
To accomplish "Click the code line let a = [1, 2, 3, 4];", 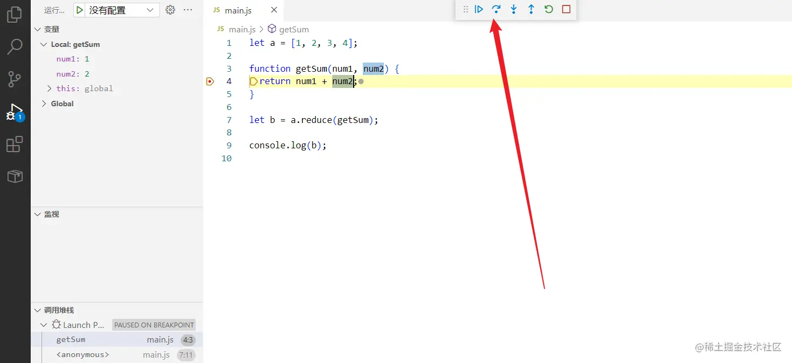I will point(304,43).
